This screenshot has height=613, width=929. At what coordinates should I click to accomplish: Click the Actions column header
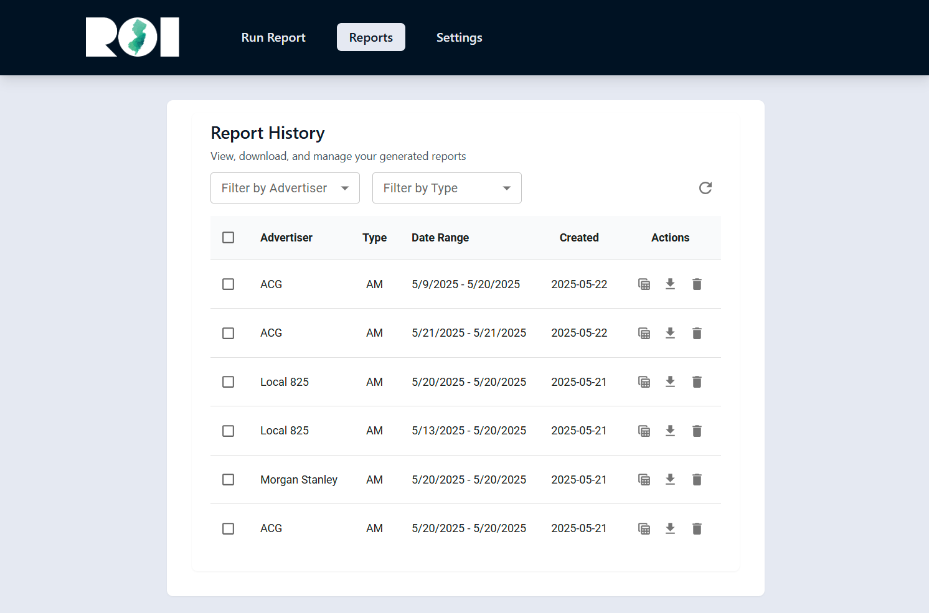671,238
